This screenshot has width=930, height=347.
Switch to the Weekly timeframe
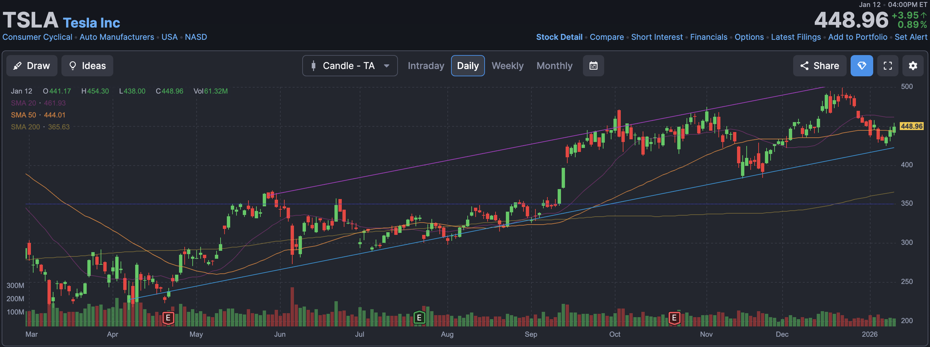point(507,66)
